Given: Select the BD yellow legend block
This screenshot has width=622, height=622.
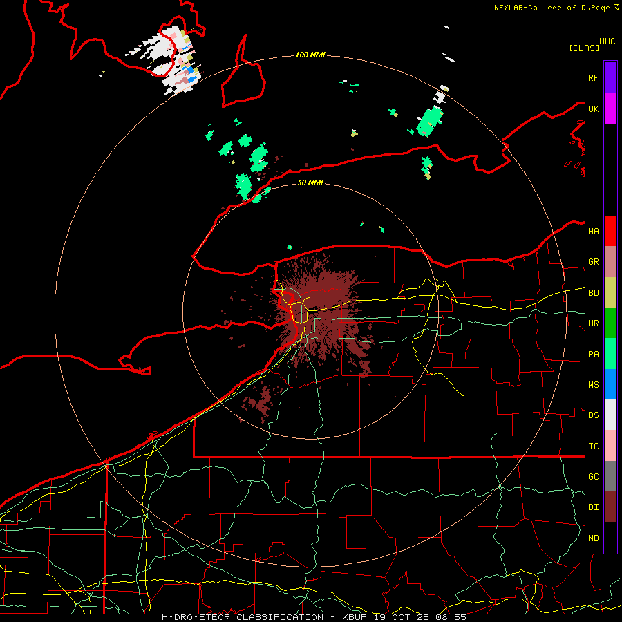Looking at the screenshot, I should coord(610,293).
